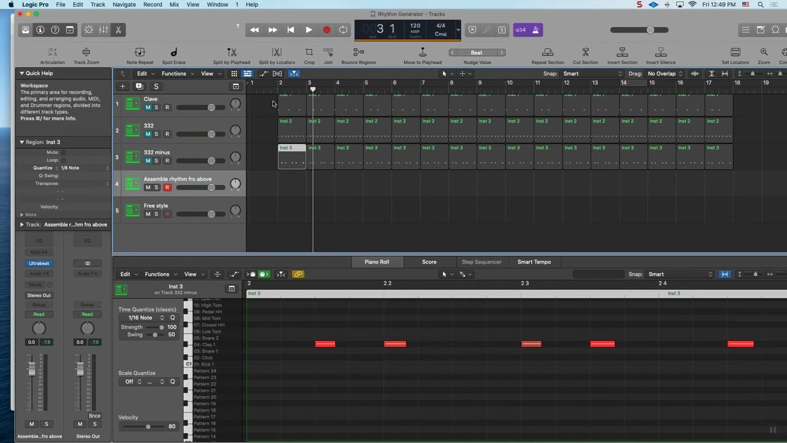787x443 pixels.
Task: Click the Stereo Out output slot
Action: 39,295
